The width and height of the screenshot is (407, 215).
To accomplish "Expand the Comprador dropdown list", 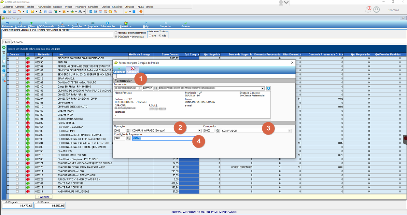I will [289, 131].
